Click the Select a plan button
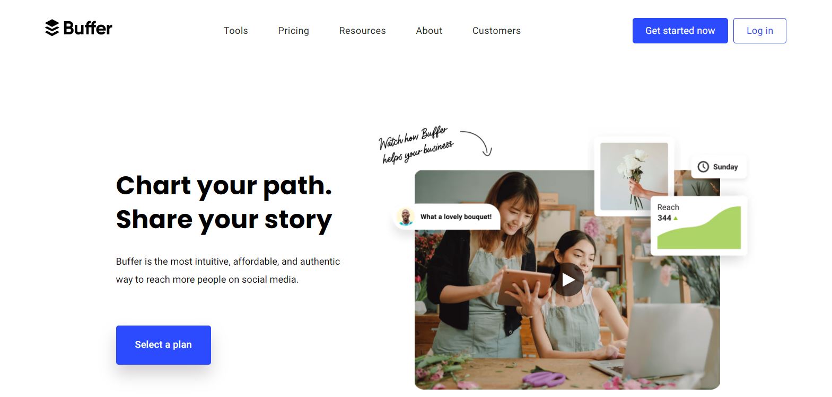Screen dimensions: 832x397 pos(163,345)
